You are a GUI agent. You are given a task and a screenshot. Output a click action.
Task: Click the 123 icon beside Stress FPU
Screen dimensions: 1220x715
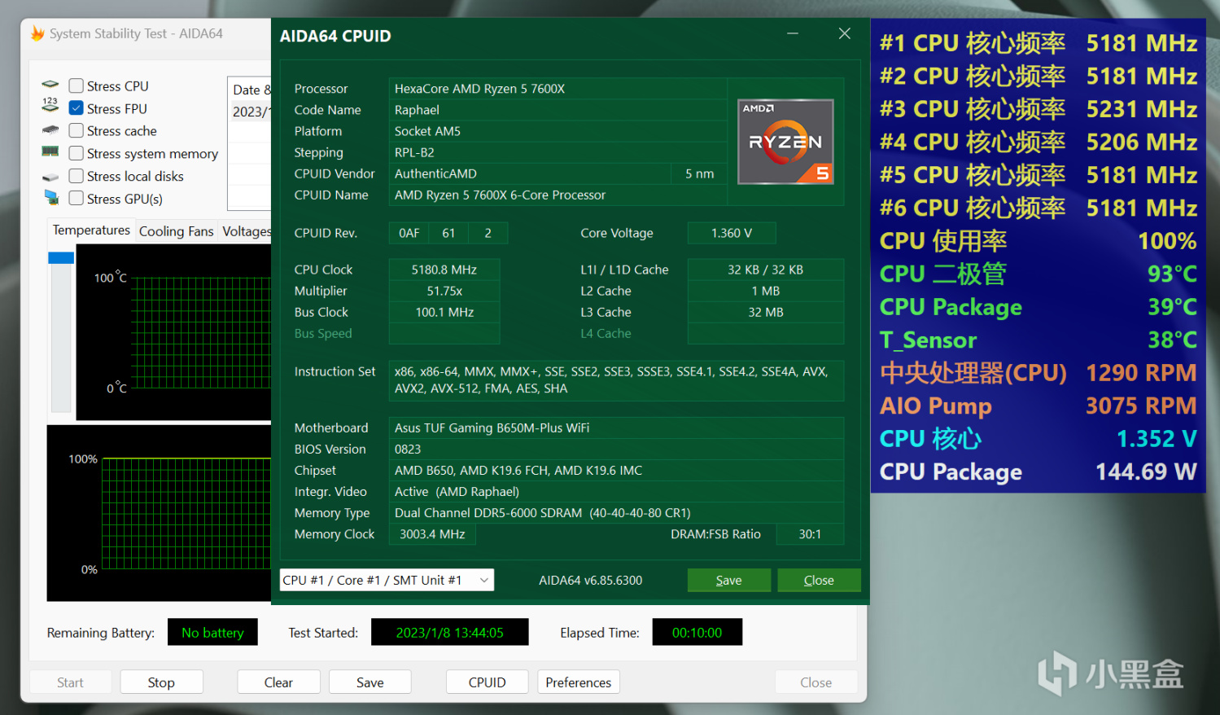coord(50,106)
